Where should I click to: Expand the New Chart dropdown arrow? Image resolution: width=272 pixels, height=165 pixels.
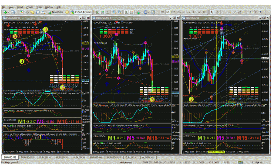[x=8, y=12]
